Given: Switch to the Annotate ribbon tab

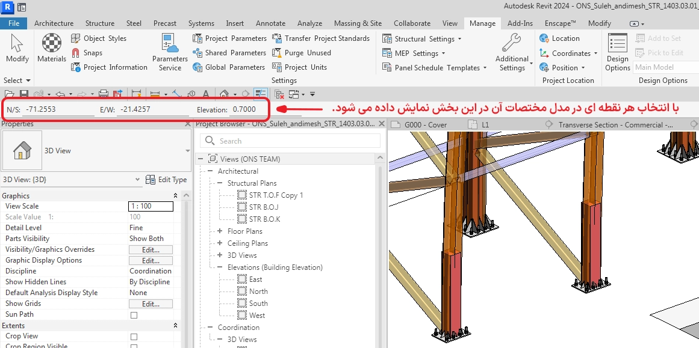Looking at the screenshot, I should (x=270, y=23).
